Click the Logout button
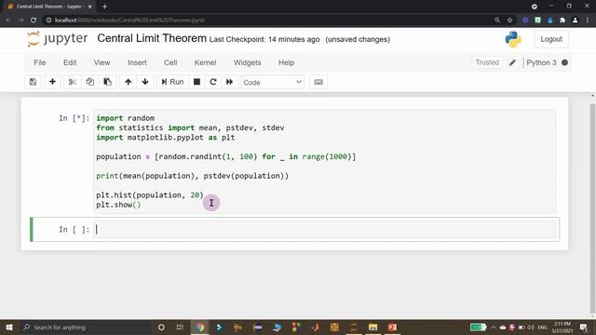Screen dimensions: 596x335 (x=551, y=39)
